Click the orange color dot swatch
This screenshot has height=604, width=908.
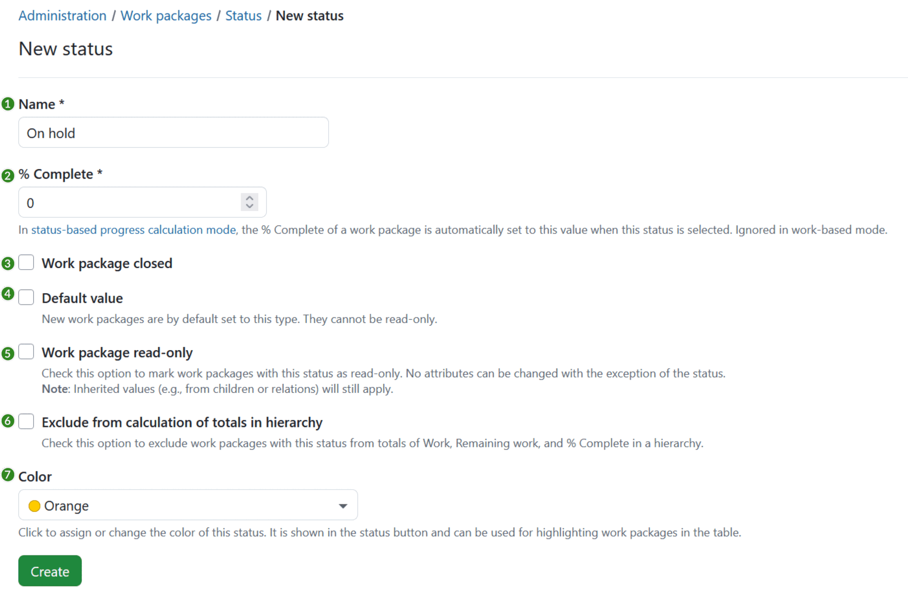(34, 505)
